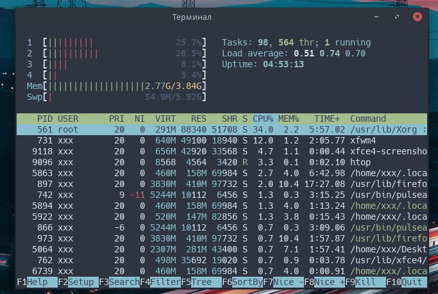Select process row with PID 897
This screenshot has width=438, height=294.
point(222,184)
